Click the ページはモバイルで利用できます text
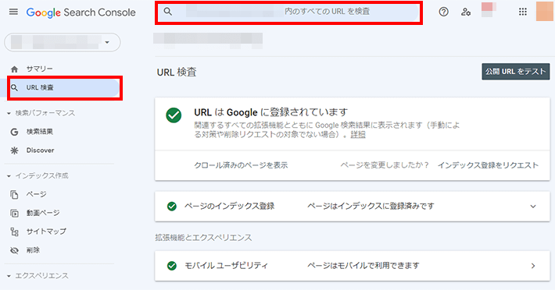This screenshot has width=555, height=290. (363, 265)
